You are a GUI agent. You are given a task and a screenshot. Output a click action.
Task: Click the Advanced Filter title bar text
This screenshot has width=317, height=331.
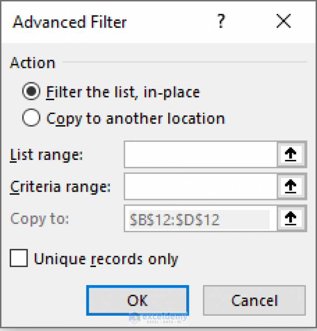coord(69,22)
